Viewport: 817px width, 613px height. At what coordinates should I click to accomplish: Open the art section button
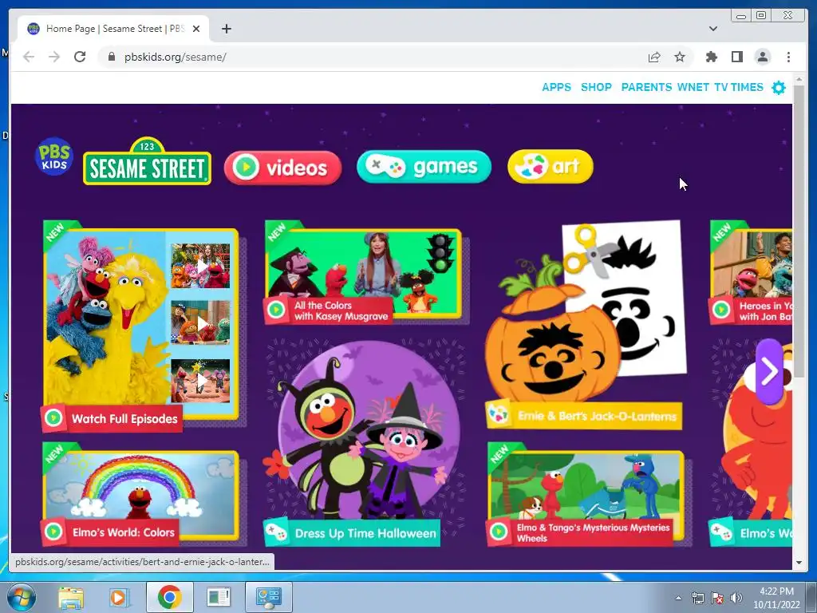(551, 167)
